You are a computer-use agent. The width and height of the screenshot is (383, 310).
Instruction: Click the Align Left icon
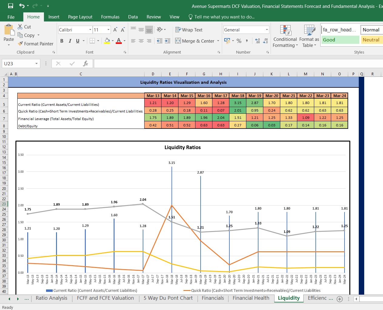(x=133, y=41)
